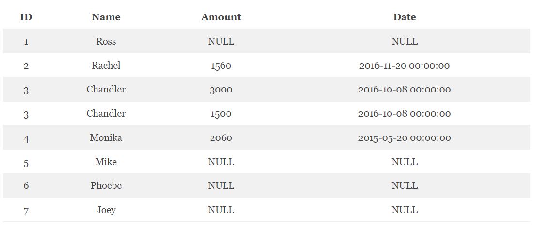This screenshot has width=535, height=229.
Task: Click ID 4 cell
Action: coord(26,138)
